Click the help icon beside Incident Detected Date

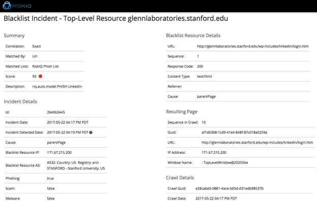click(91, 132)
